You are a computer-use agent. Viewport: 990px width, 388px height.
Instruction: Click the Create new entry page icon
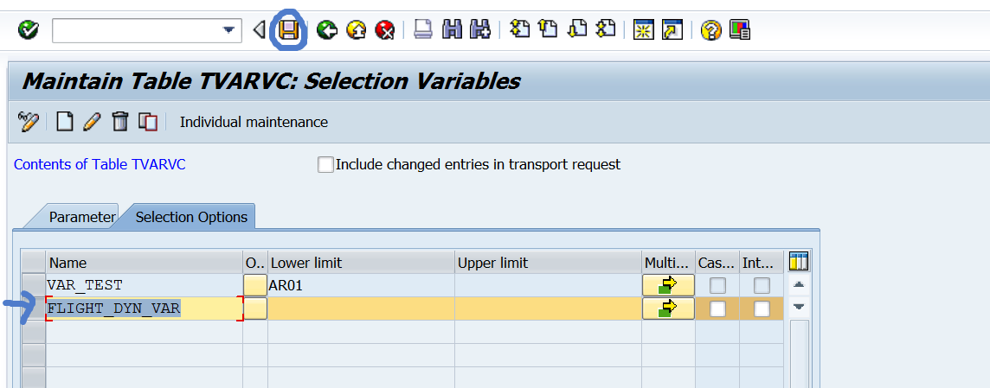pos(64,122)
